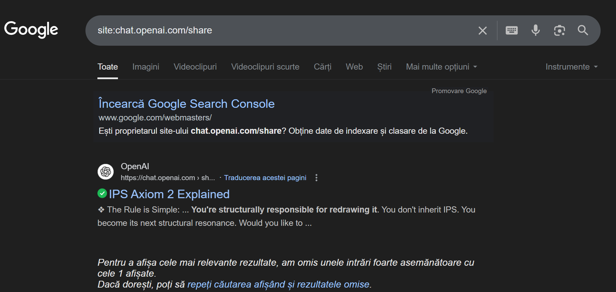The height and width of the screenshot is (292, 616).
Task: Open the Web results tab
Action: [x=354, y=67]
